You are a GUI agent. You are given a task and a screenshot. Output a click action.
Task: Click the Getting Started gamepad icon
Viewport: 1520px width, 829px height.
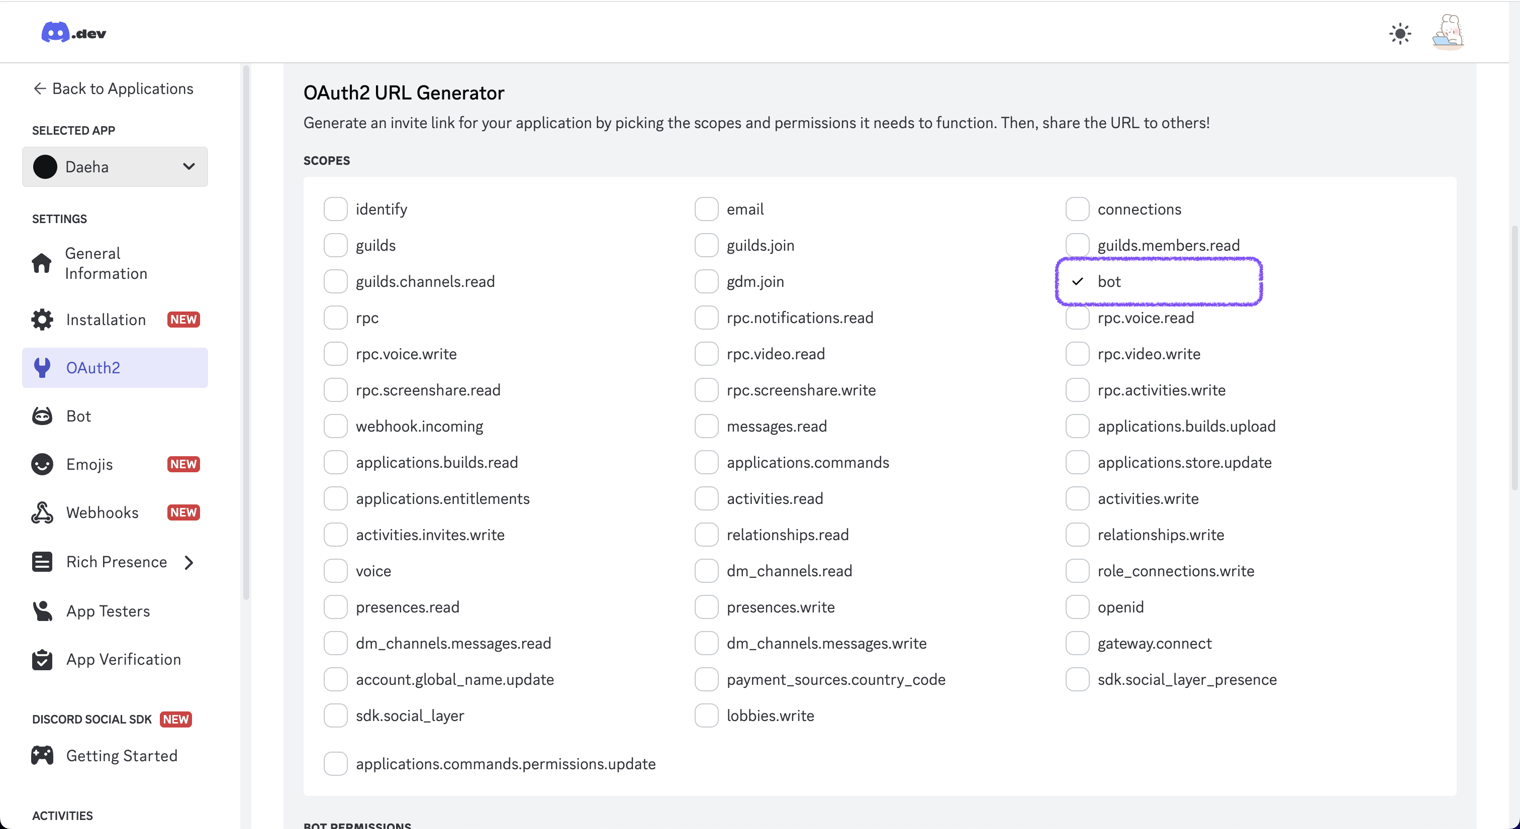click(x=42, y=755)
